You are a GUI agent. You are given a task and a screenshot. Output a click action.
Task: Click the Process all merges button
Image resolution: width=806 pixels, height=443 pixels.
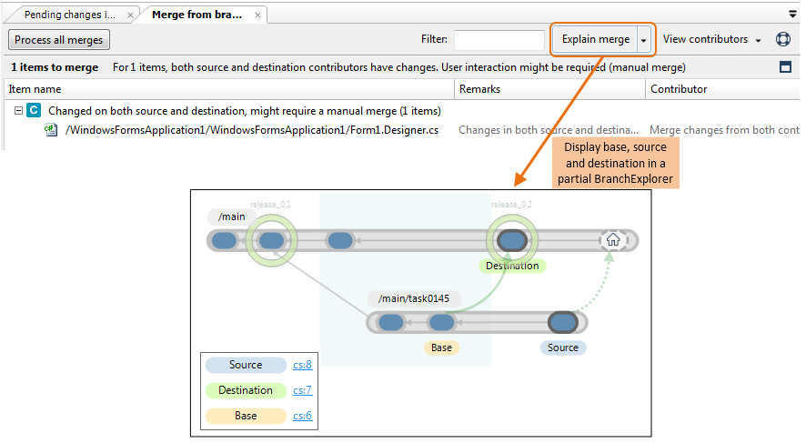pyautogui.click(x=58, y=40)
